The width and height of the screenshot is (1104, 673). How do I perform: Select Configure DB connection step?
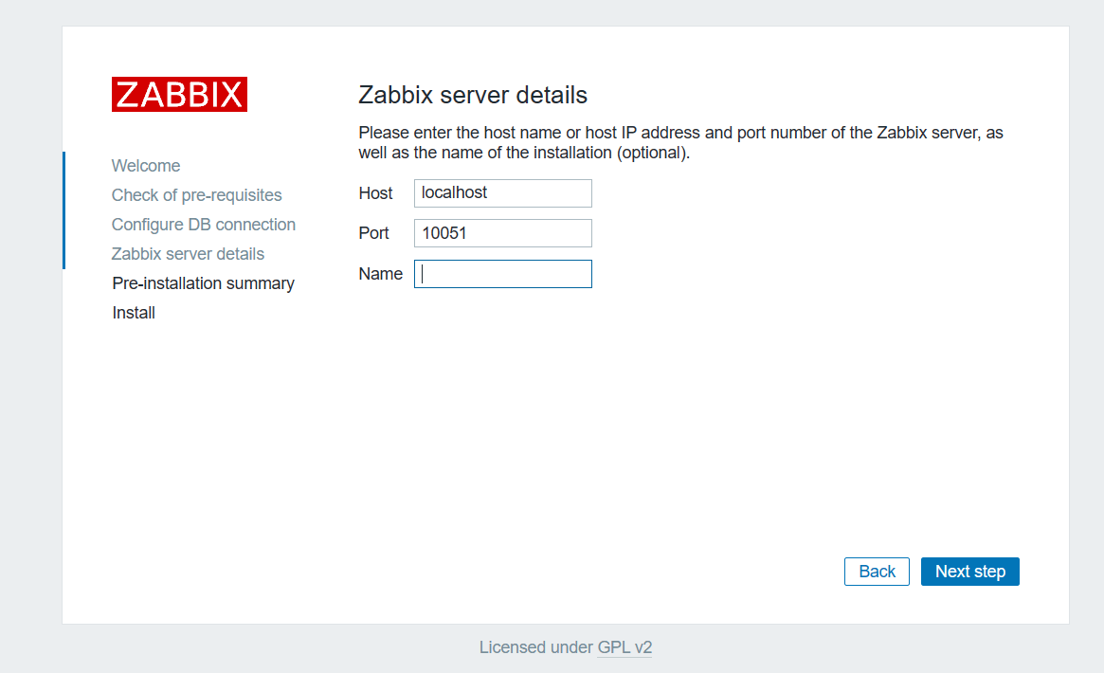pos(204,225)
